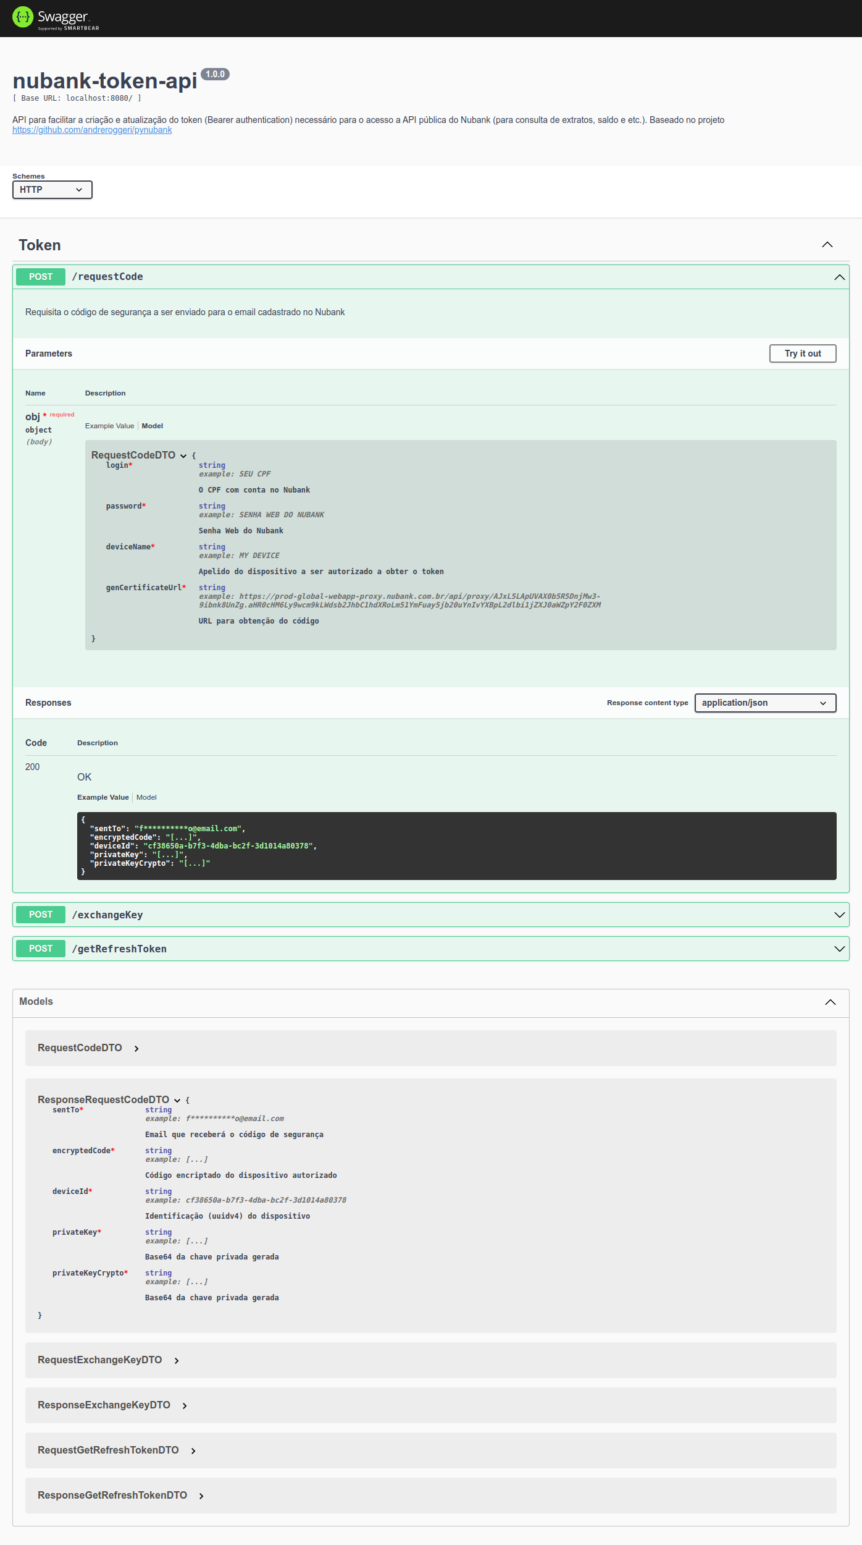
Task: Click the POST badge for /exchangeKey
Action: 41,915
